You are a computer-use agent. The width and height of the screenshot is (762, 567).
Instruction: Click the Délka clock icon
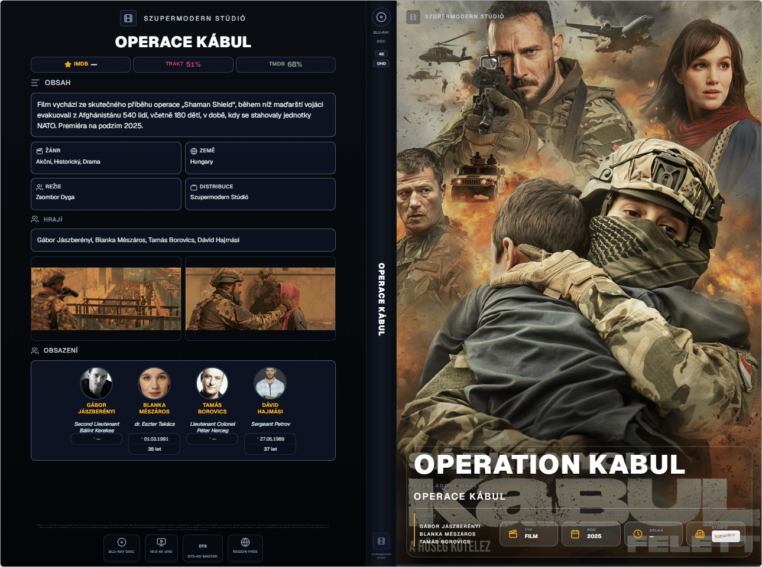[638, 534]
